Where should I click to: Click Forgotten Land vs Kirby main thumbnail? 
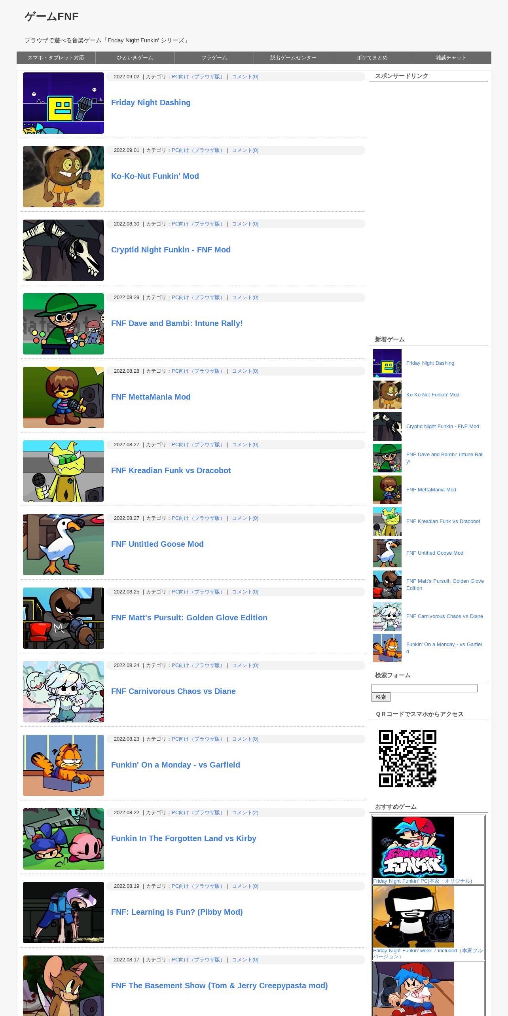point(63,839)
